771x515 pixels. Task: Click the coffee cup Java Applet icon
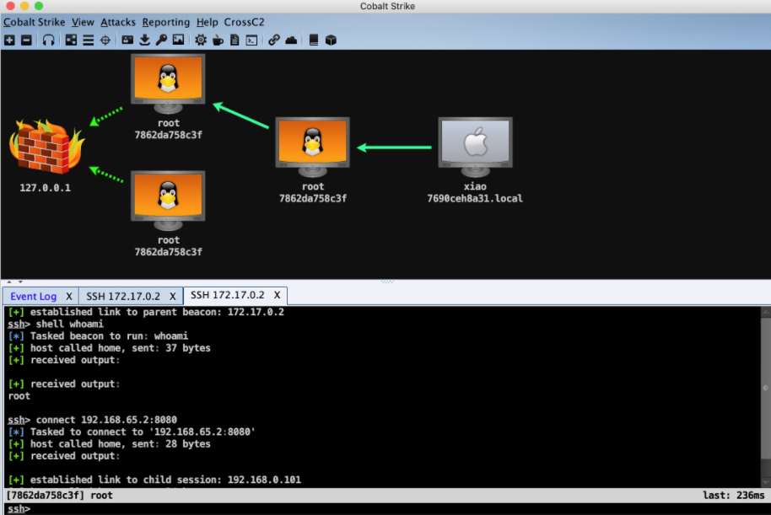tap(218, 40)
